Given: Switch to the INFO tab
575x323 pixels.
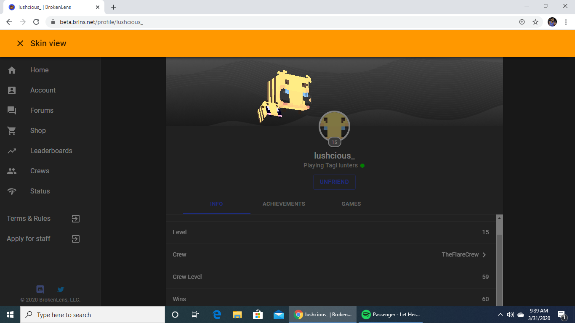Looking at the screenshot, I should pyautogui.click(x=216, y=204).
